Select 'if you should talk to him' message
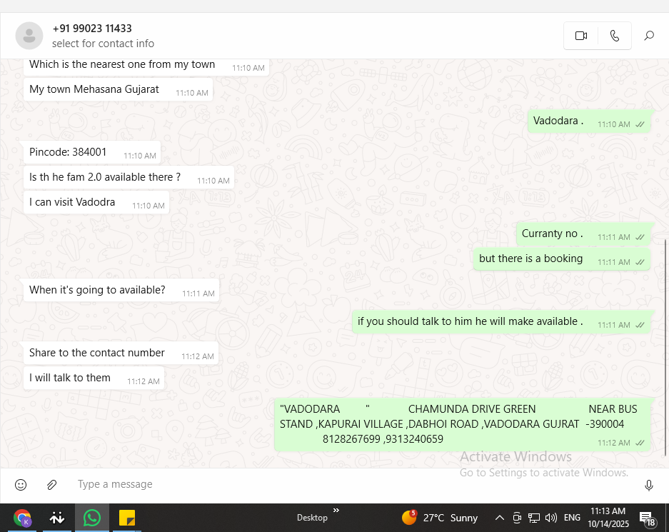Viewport: 669px width, 532px height. coord(501,322)
